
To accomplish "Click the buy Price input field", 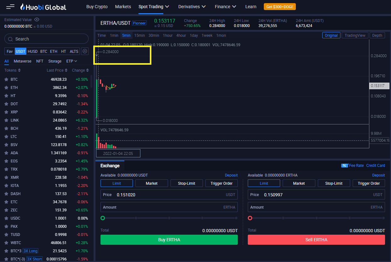I will click(169, 195).
